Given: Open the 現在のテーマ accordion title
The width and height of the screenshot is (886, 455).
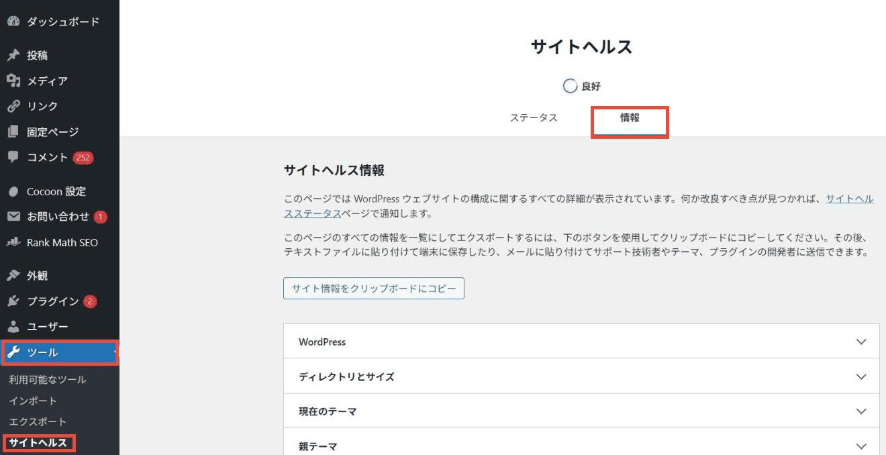Looking at the screenshot, I should point(328,411).
